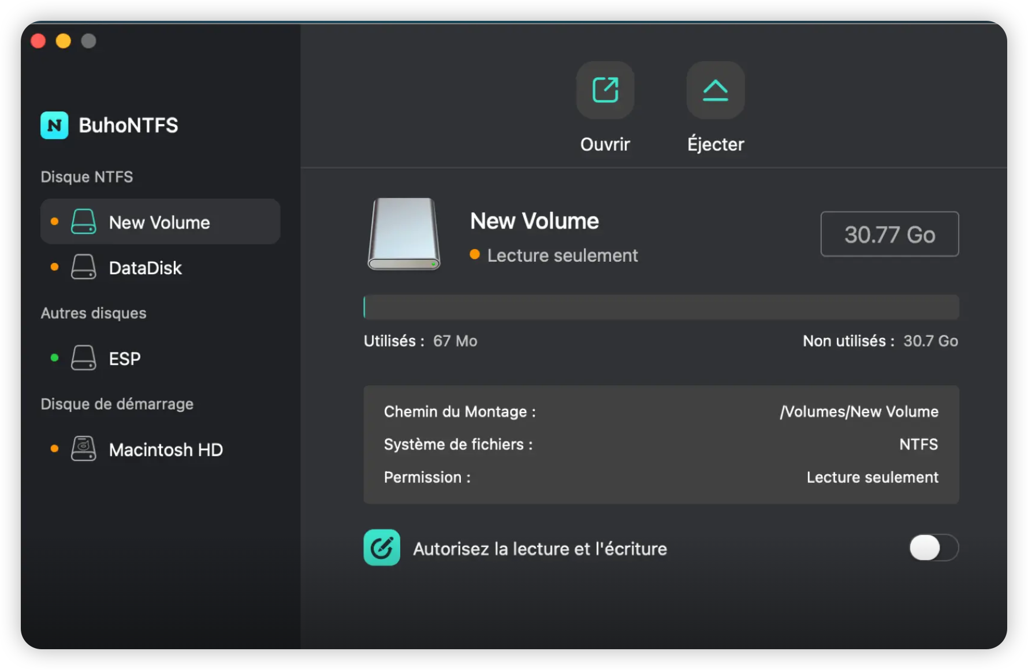The height and width of the screenshot is (670, 1028).
Task: Click the orange Lecture seulement status dot
Action: (475, 254)
